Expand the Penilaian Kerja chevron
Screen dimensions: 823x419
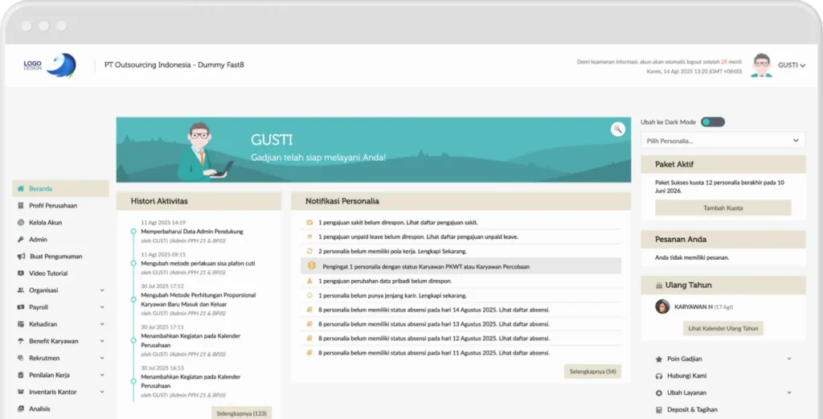[102, 375]
